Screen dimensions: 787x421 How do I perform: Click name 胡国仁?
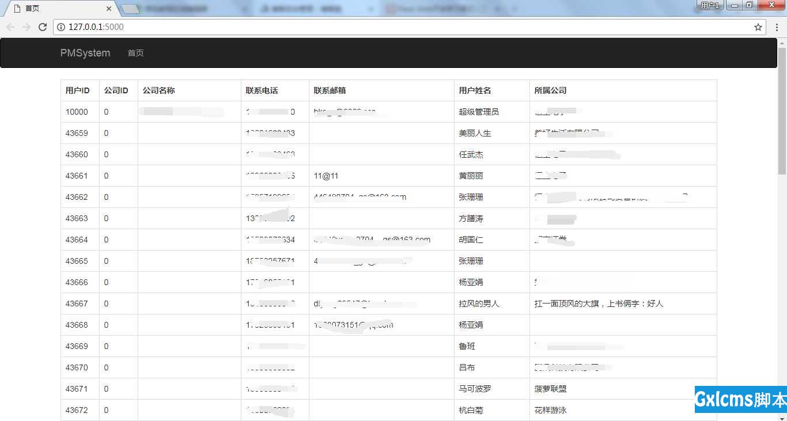471,240
